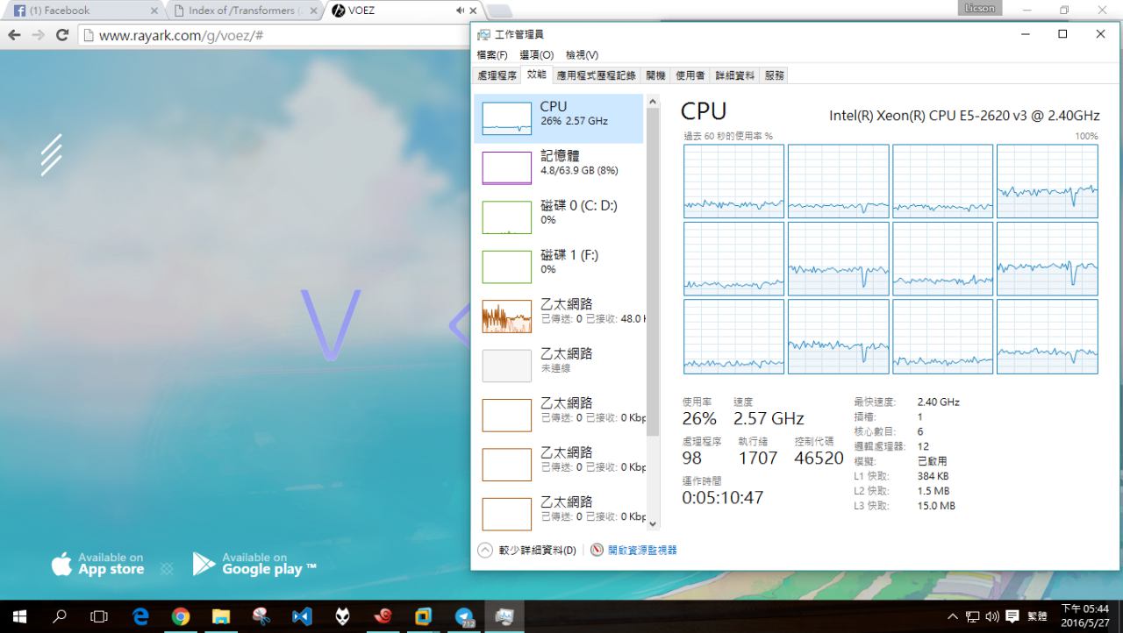Open Task View on the taskbar
This screenshot has width=1123, height=633.
pos(100,616)
